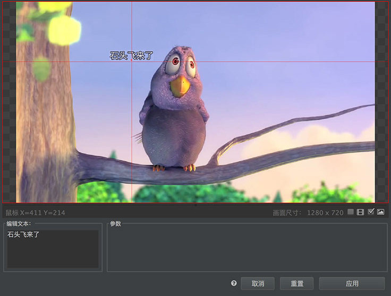This screenshot has width=391, height=296.
Task: Click the 1280 x 720 frame size value
Action: pyautogui.click(x=325, y=213)
